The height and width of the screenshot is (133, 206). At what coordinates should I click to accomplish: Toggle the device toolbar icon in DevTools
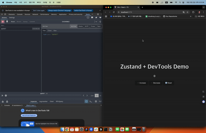pos(5,14)
